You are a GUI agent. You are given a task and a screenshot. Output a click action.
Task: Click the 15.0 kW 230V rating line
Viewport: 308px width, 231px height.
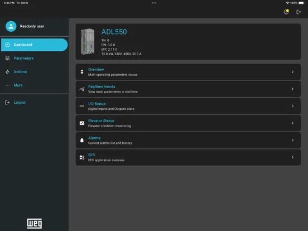(121, 54)
